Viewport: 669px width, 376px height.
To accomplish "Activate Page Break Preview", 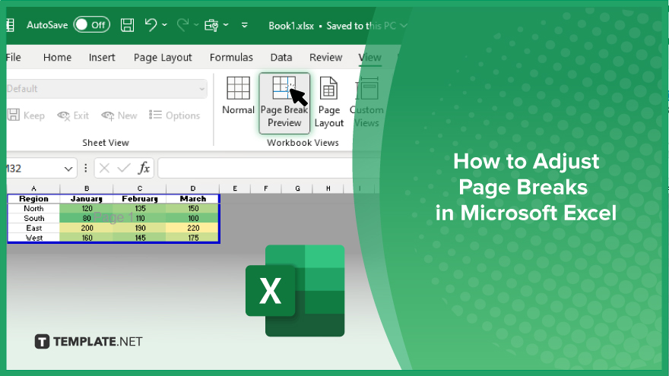I will pos(284,103).
